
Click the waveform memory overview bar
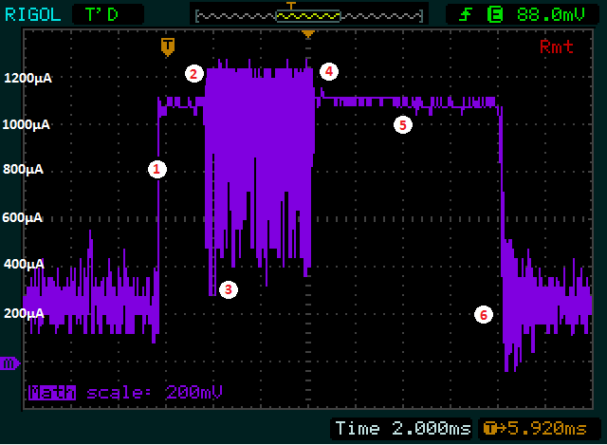click(309, 16)
